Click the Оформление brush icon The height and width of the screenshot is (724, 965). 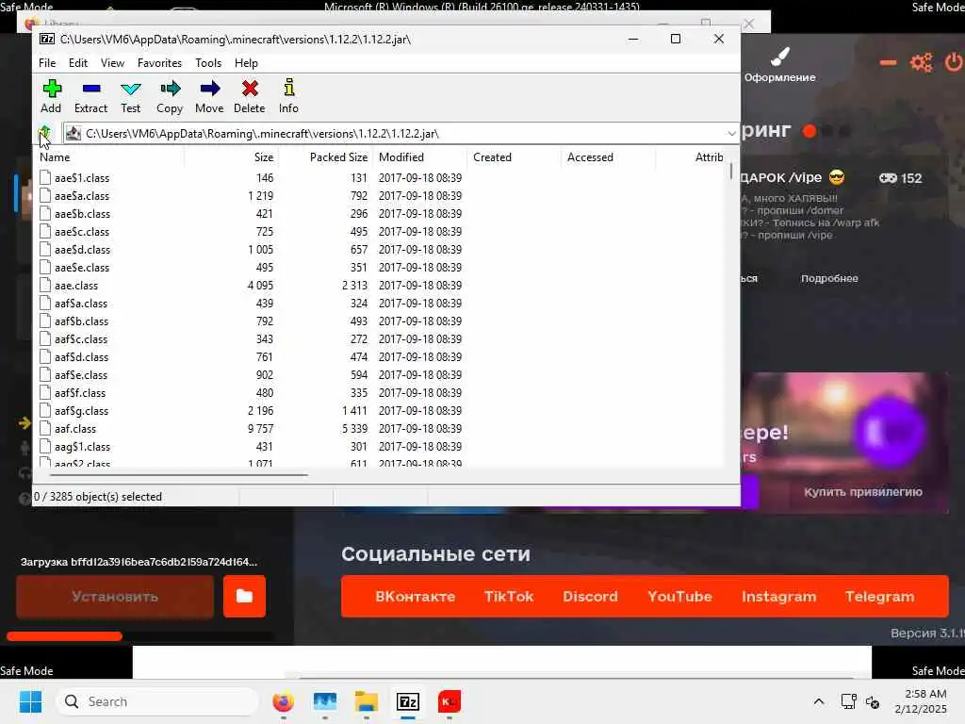[x=779, y=57]
